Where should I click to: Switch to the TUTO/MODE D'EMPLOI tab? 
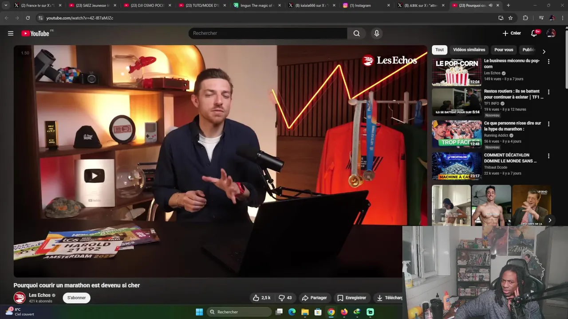(x=202, y=5)
